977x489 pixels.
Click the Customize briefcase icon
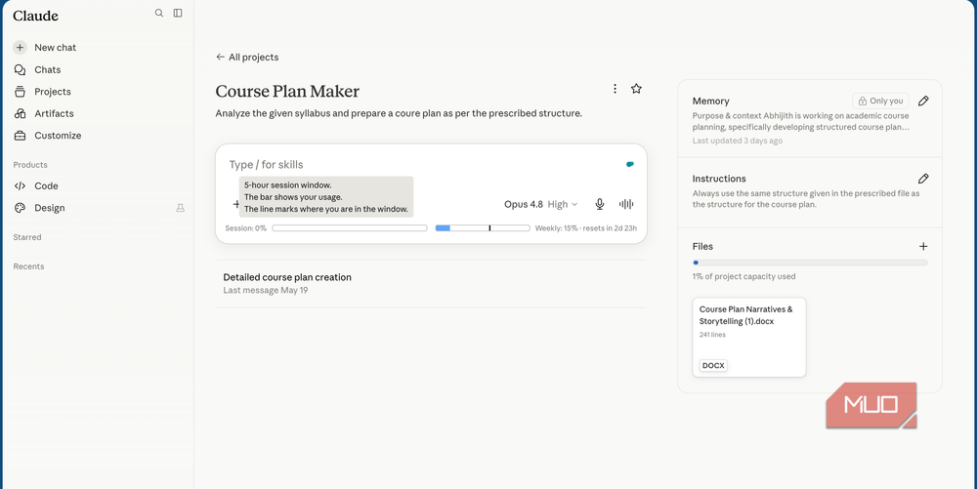tap(20, 135)
